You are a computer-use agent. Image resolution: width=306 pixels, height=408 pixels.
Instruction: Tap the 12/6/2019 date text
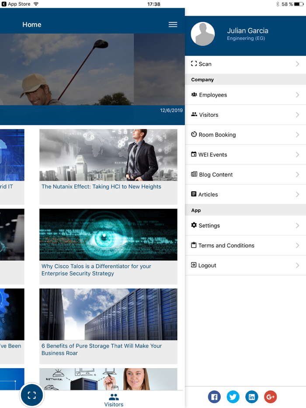pos(171,110)
